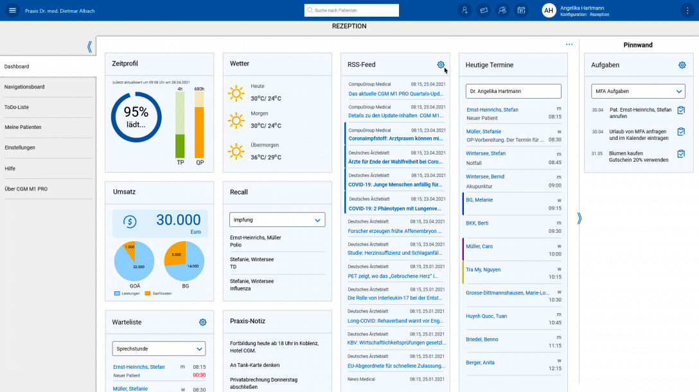
Task: Open RSS-Feed settings gear
Action: click(441, 65)
